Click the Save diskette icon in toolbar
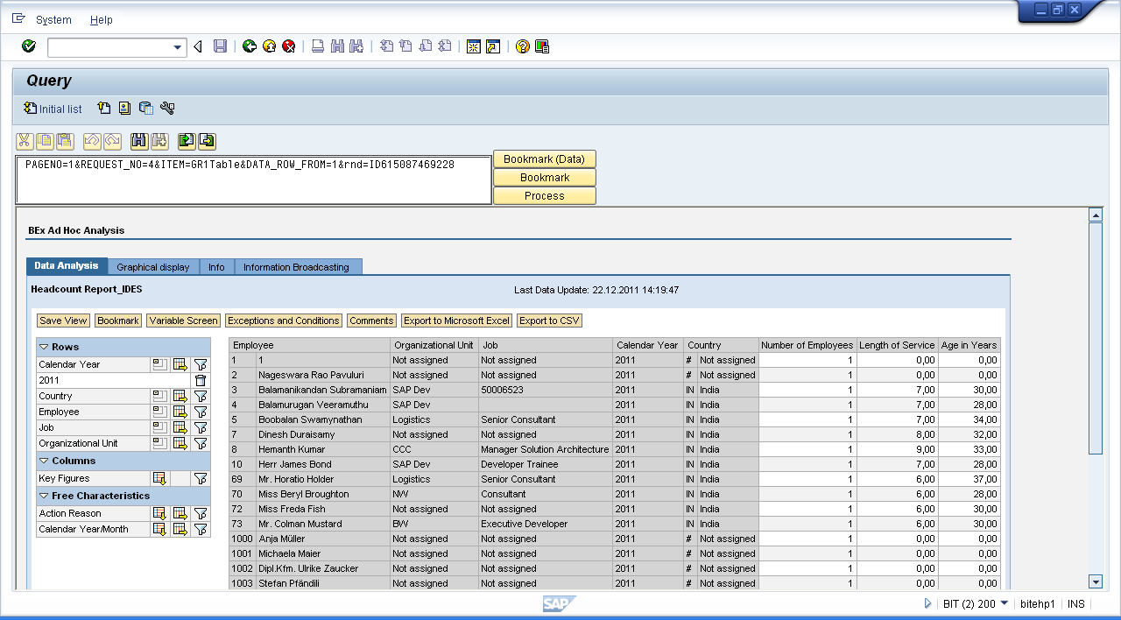Screen dimensions: 1121x620 pyautogui.click(x=221, y=46)
